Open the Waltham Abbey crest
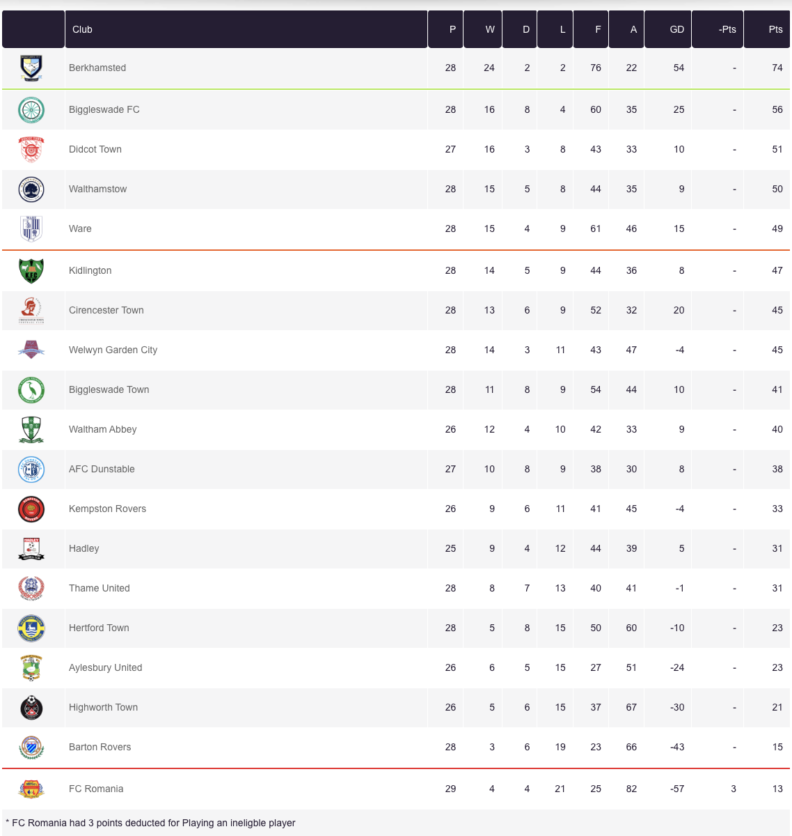 click(31, 429)
